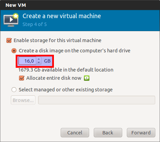This screenshot has height=142, width=160.
Task: Click the Create a new virtual machine heading
Action: click(x=62, y=16)
